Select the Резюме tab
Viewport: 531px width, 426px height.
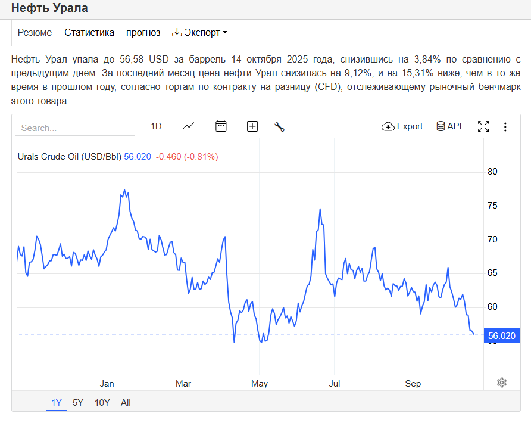pyautogui.click(x=35, y=33)
